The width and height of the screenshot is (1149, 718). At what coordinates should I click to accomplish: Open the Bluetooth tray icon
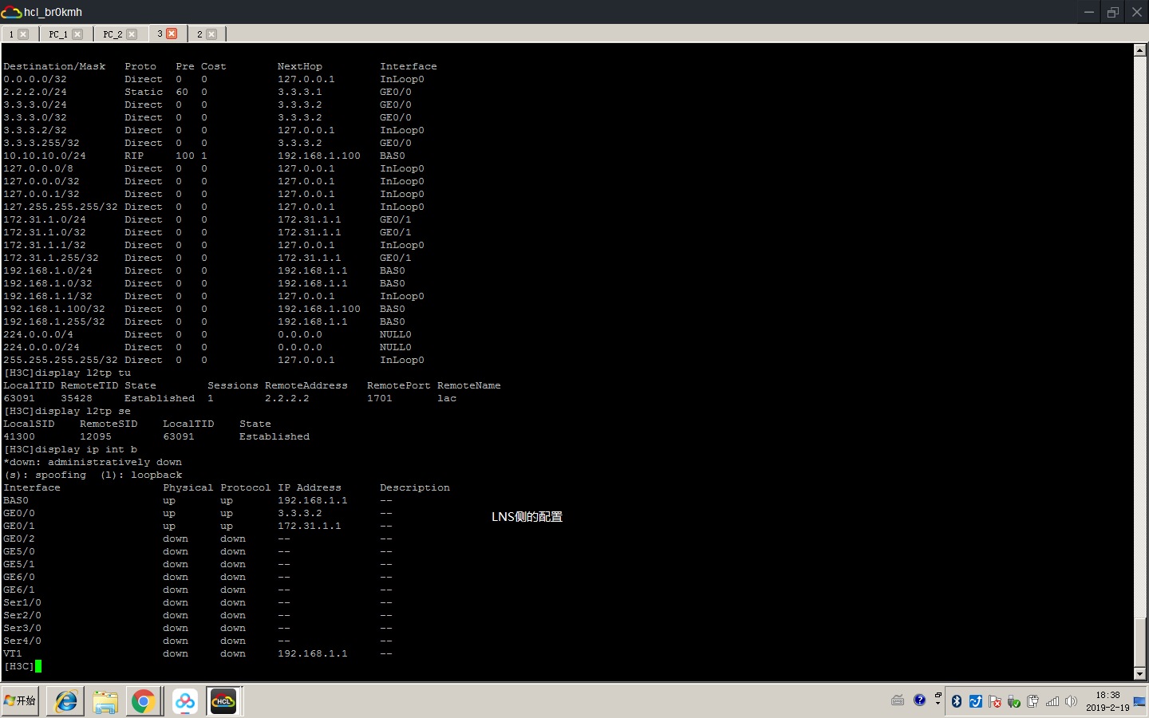(x=957, y=701)
